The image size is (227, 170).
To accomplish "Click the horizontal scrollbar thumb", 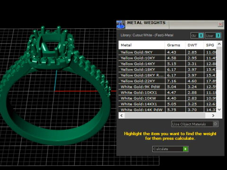I will click(x=165, y=116).
